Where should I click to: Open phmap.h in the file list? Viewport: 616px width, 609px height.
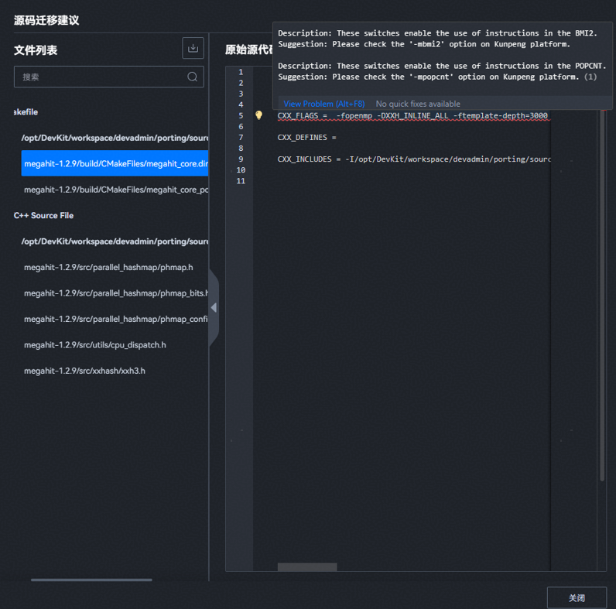click(x=108, y=267)
